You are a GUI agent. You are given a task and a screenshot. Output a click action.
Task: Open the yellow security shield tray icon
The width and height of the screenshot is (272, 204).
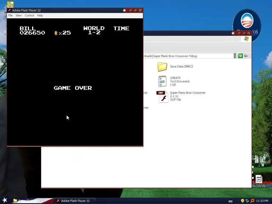point(243,201)
